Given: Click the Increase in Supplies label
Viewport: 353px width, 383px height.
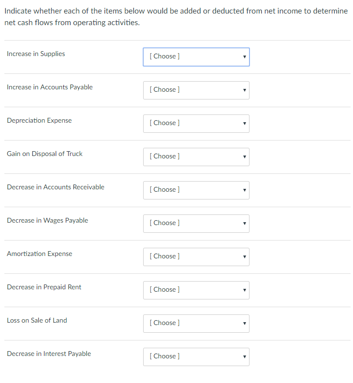Looking at the screenshot, I should point(36,54).
